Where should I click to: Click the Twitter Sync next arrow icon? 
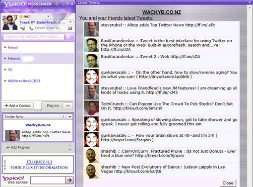tap(63, 117)
